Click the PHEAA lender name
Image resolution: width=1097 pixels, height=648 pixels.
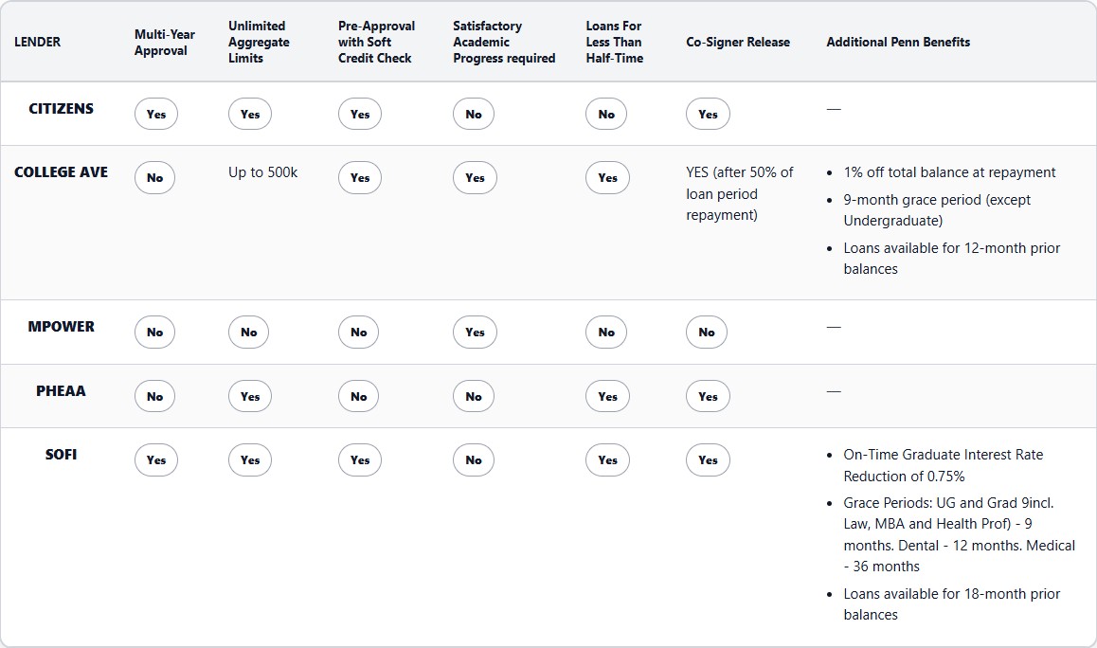pos(62,391)
